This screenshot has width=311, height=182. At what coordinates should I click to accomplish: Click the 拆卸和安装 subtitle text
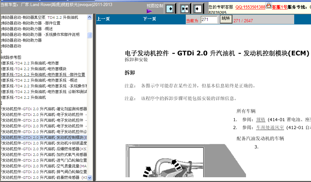(136, 60)
